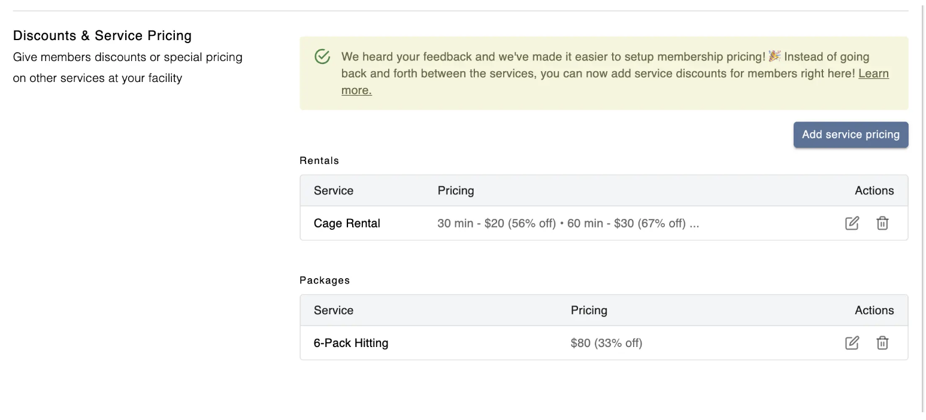Click the Pricing header in the Packages table
This screenshot has height=420, width=926.
[589, 310]
